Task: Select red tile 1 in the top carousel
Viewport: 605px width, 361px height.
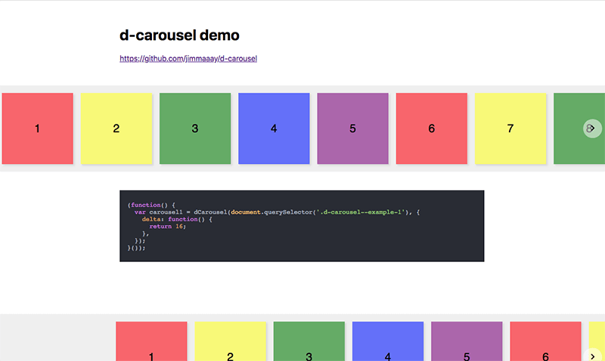Action: (x=37, y=128)
